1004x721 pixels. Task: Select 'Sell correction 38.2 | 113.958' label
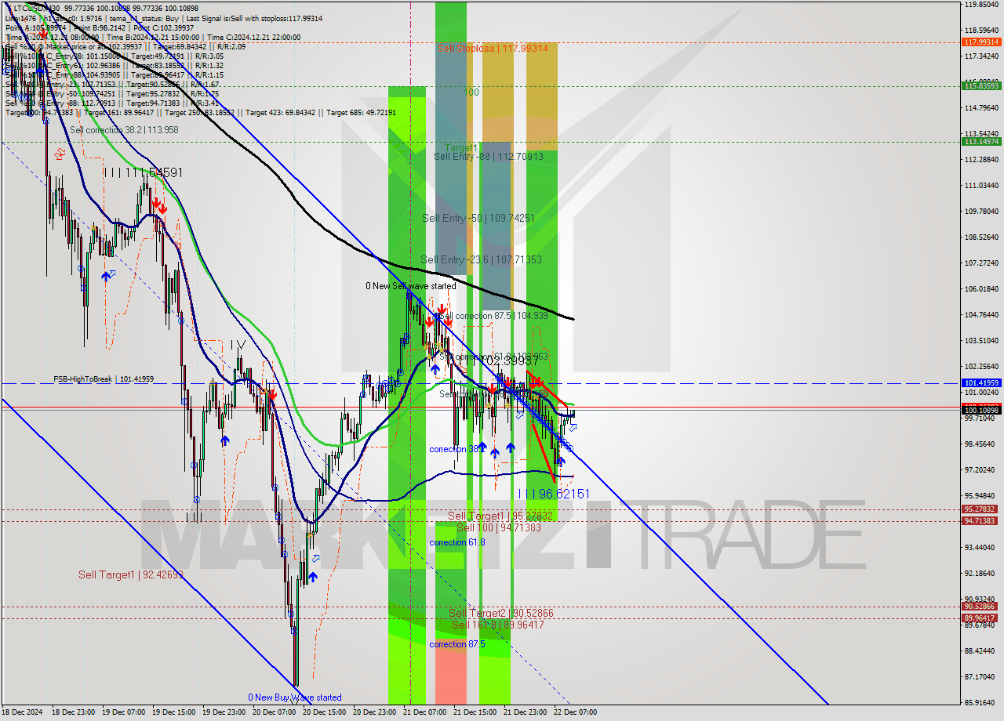pos(124,130)
